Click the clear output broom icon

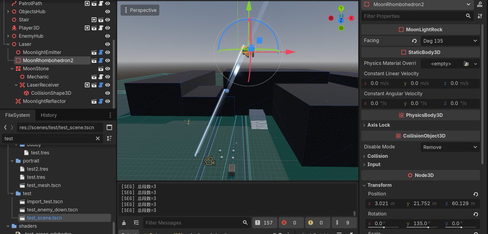pos(124,223)
